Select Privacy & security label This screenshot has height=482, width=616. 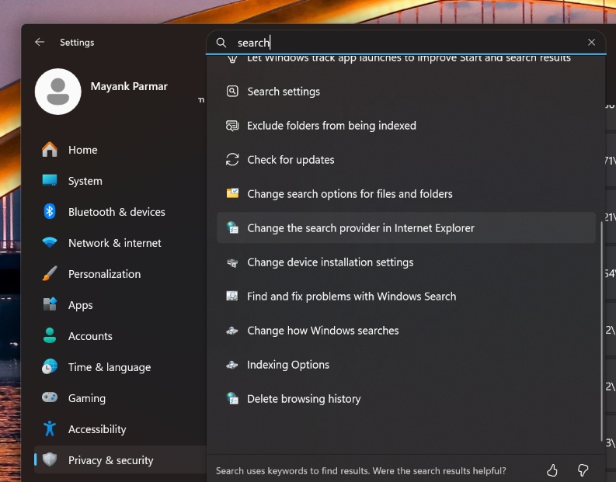coord(111,460)
